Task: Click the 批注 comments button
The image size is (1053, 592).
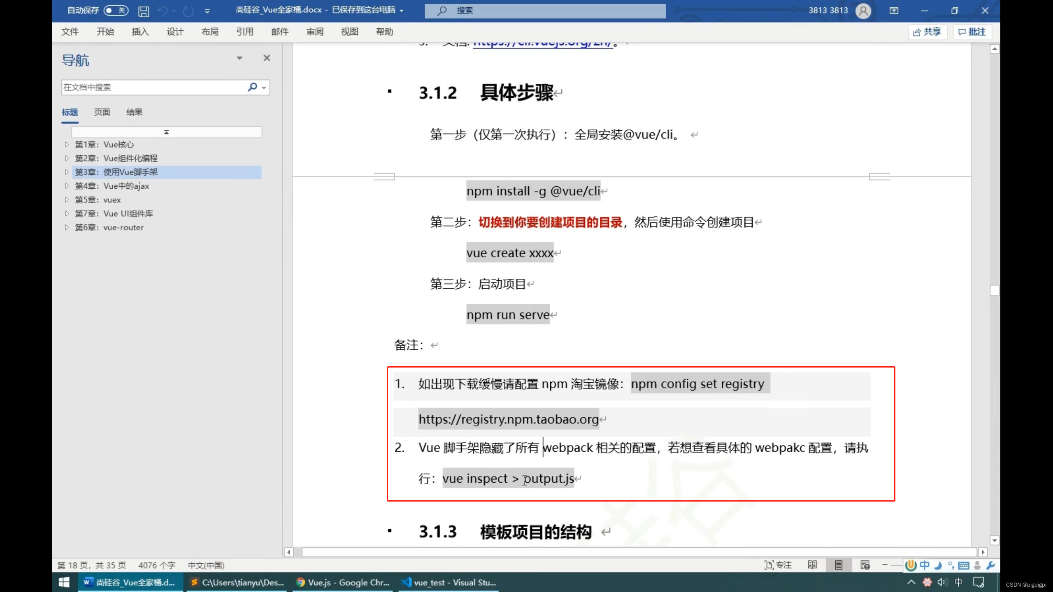Action: [x=972, y=32]
